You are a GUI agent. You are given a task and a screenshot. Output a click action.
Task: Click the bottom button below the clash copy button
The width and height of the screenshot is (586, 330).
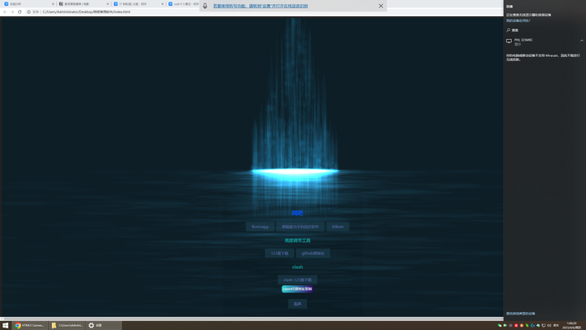tap(298, 304)
